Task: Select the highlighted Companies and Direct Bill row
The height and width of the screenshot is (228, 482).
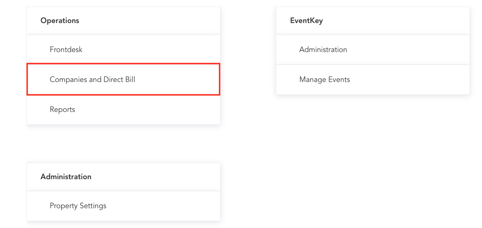Action: coord(123,80)
